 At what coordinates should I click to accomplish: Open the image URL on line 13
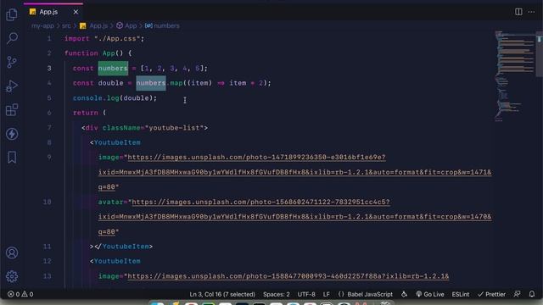point(288,276)
